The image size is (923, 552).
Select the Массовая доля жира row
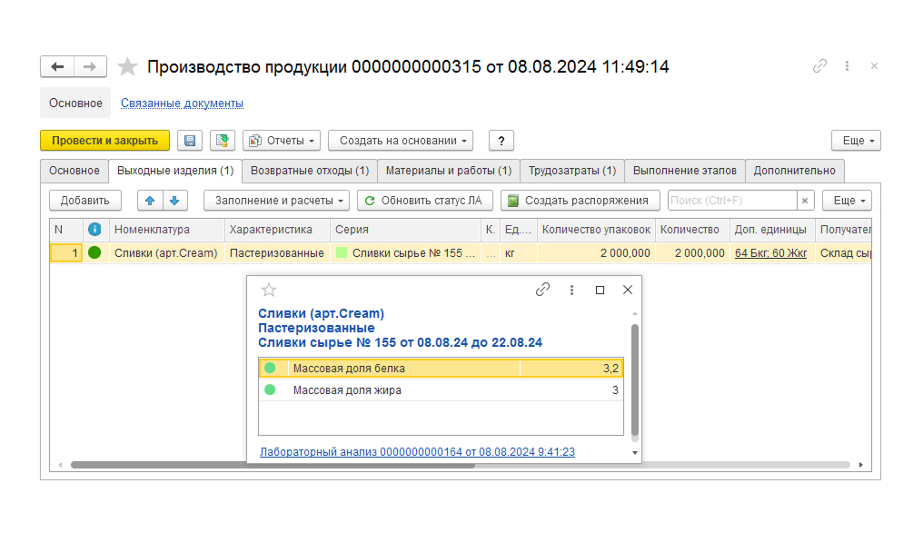click(x=441, y=389)
